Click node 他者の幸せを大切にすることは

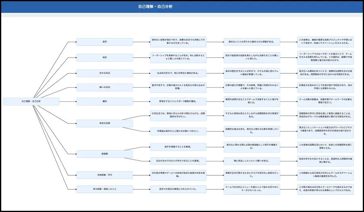[x=325, y=161]
